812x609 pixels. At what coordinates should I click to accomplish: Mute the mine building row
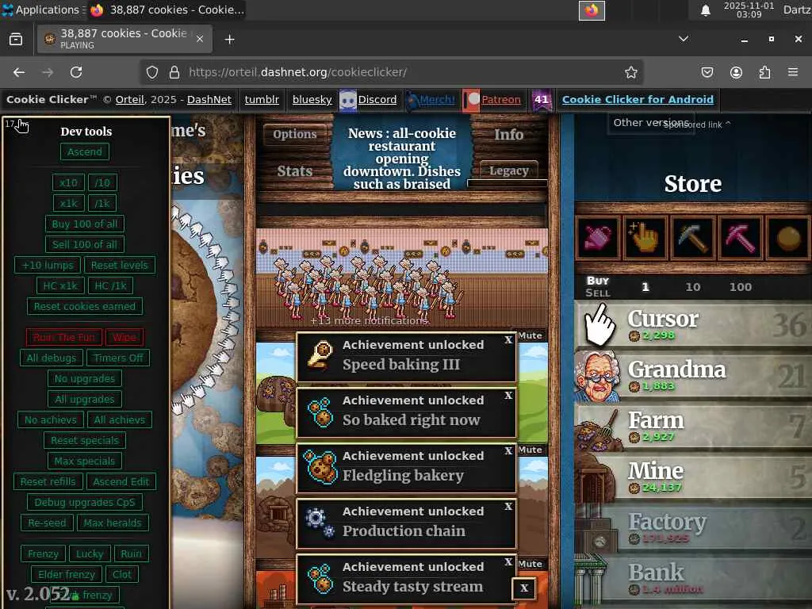(530, 450)
